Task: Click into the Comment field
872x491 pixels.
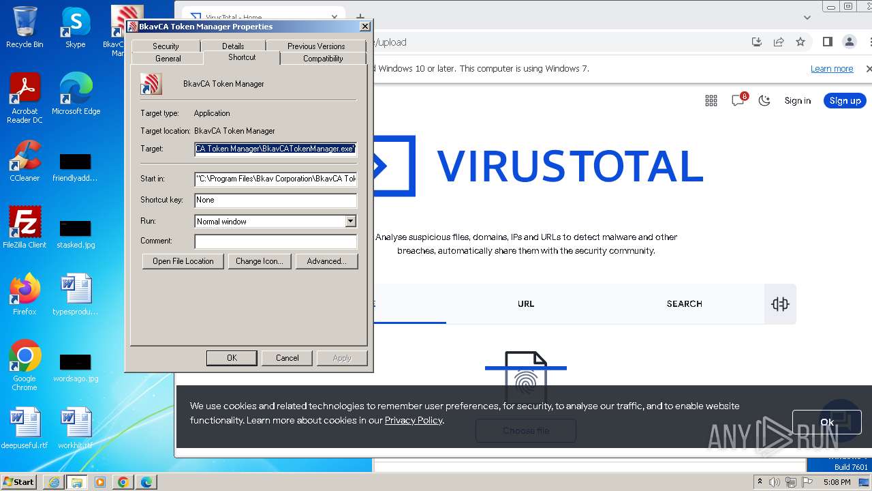Action: coord(276,241)
